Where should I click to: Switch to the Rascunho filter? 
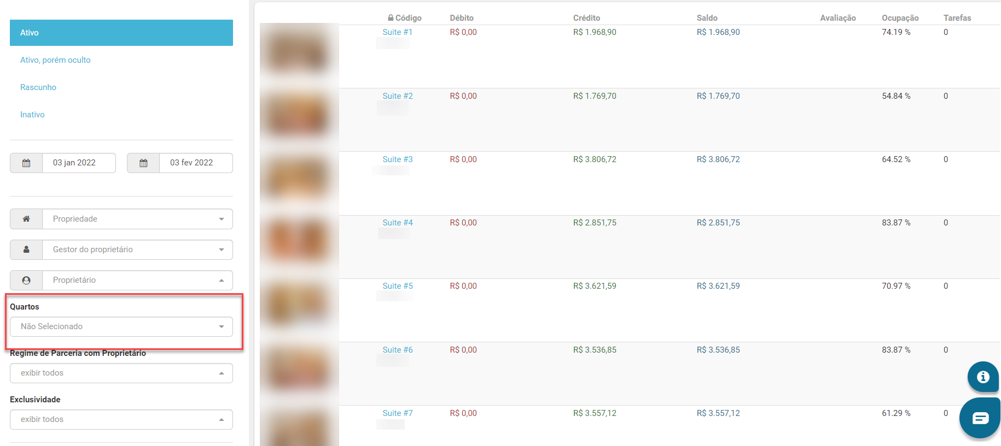click(38, 87)
